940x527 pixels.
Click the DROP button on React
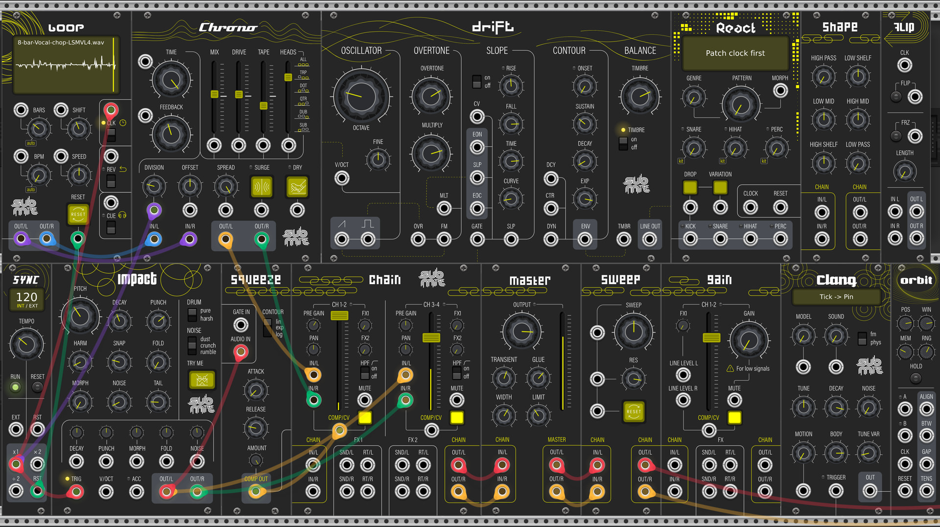pyautogui.click(x=690, y=187)
